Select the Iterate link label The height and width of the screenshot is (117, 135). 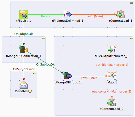(46, 16)
